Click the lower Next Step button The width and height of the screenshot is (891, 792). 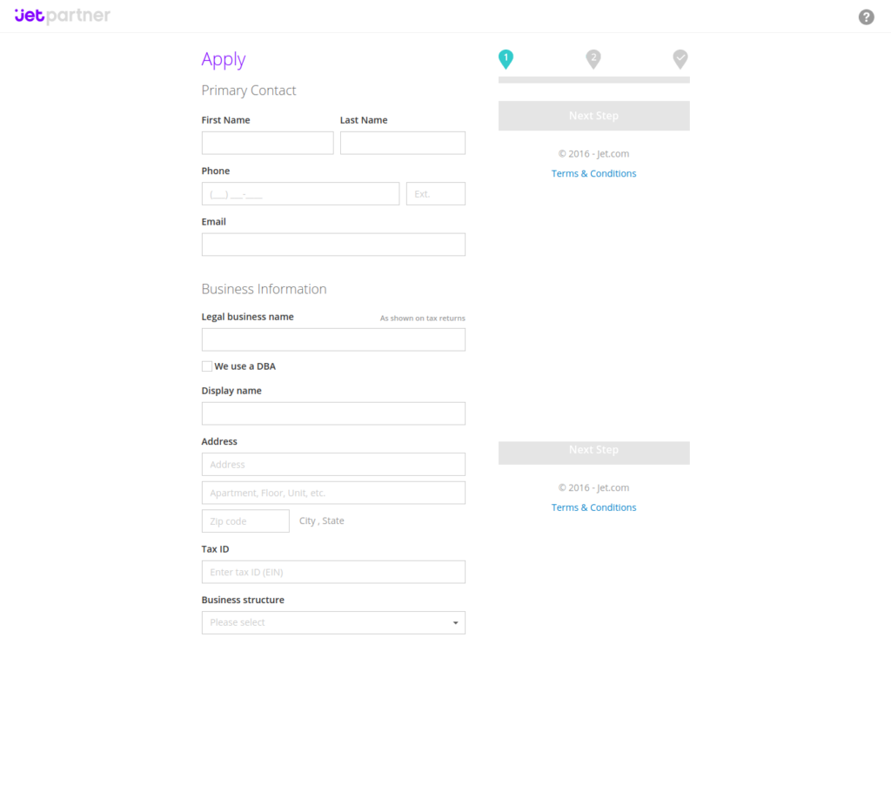click(x=593, y=453)
